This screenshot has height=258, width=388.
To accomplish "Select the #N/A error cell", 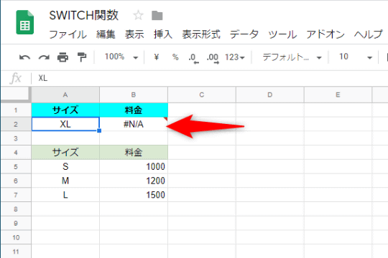I will coord(134,124).
